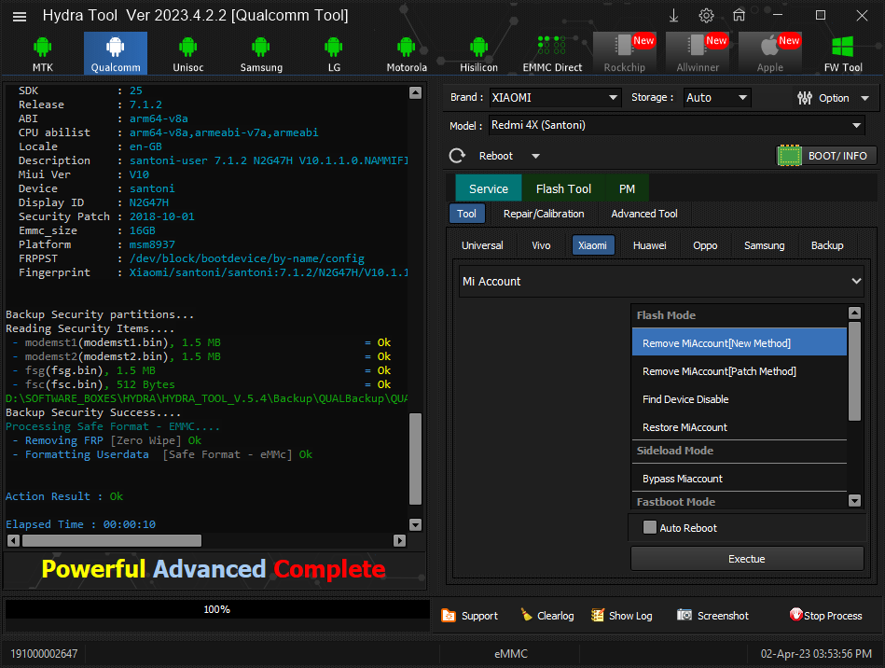Image resolution: width=885 pixels, height=668 pixels.
Task: Select Remove MiAccount[Patch Method] option
Action: click(x=719, y=371)
